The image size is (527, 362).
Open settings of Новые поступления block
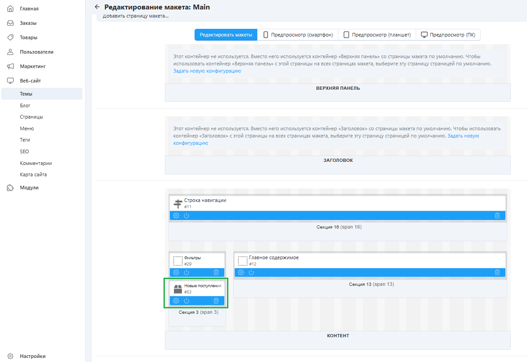click(176, 301)
